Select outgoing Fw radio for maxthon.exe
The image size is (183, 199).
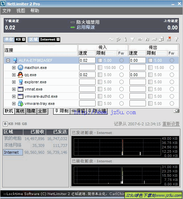pos(172,68)
